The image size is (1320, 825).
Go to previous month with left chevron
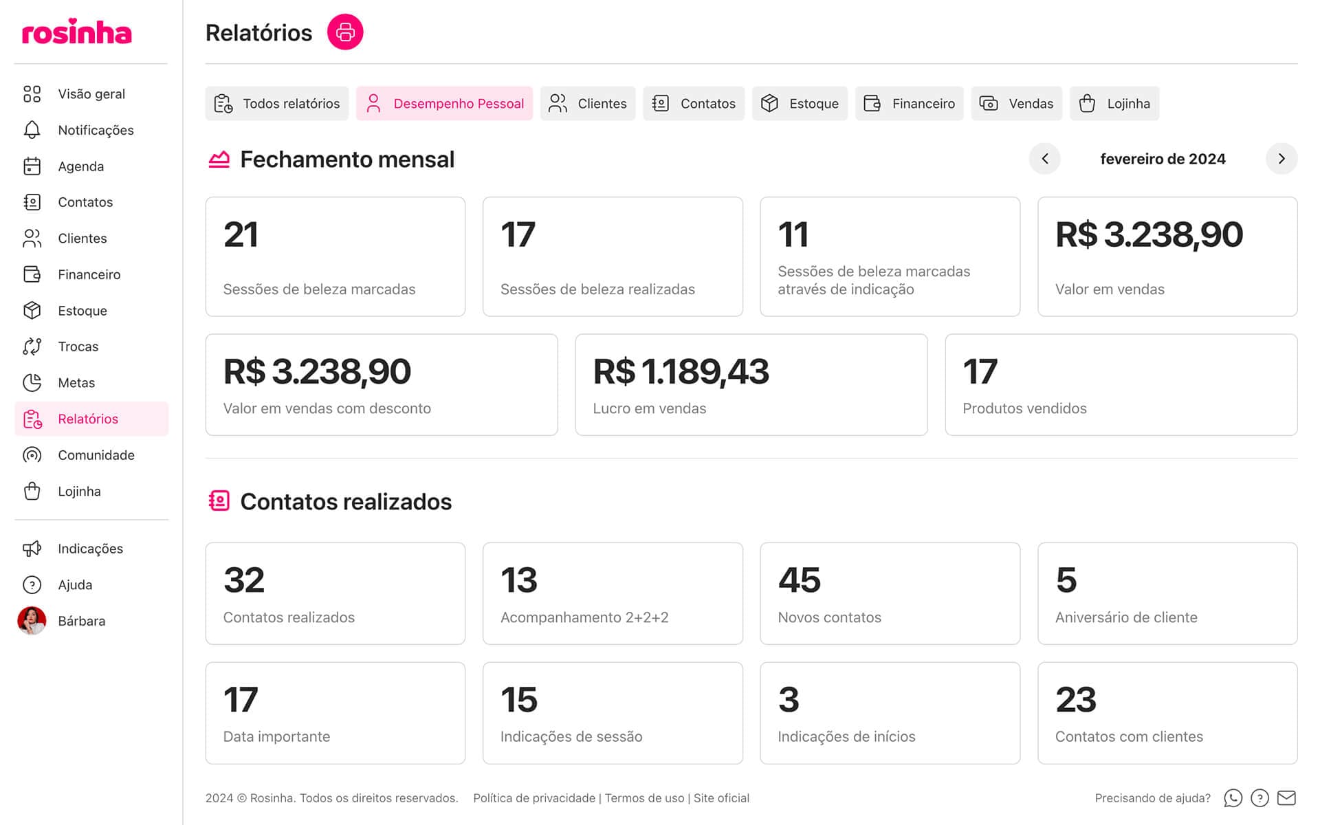1044,159
